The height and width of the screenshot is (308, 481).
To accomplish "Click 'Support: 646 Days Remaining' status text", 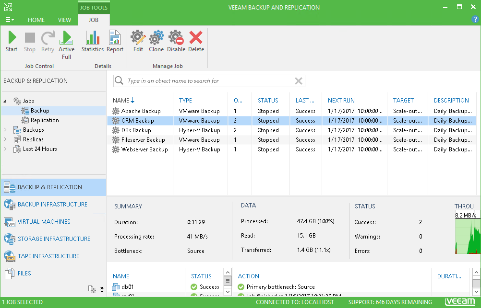I will 390,302.
